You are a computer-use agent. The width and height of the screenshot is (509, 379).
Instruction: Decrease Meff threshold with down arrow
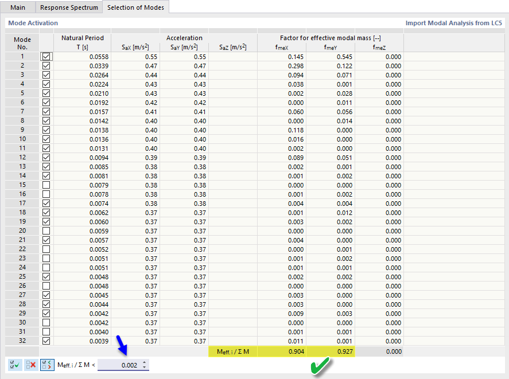pyautogui.click(x=144, y=368)
